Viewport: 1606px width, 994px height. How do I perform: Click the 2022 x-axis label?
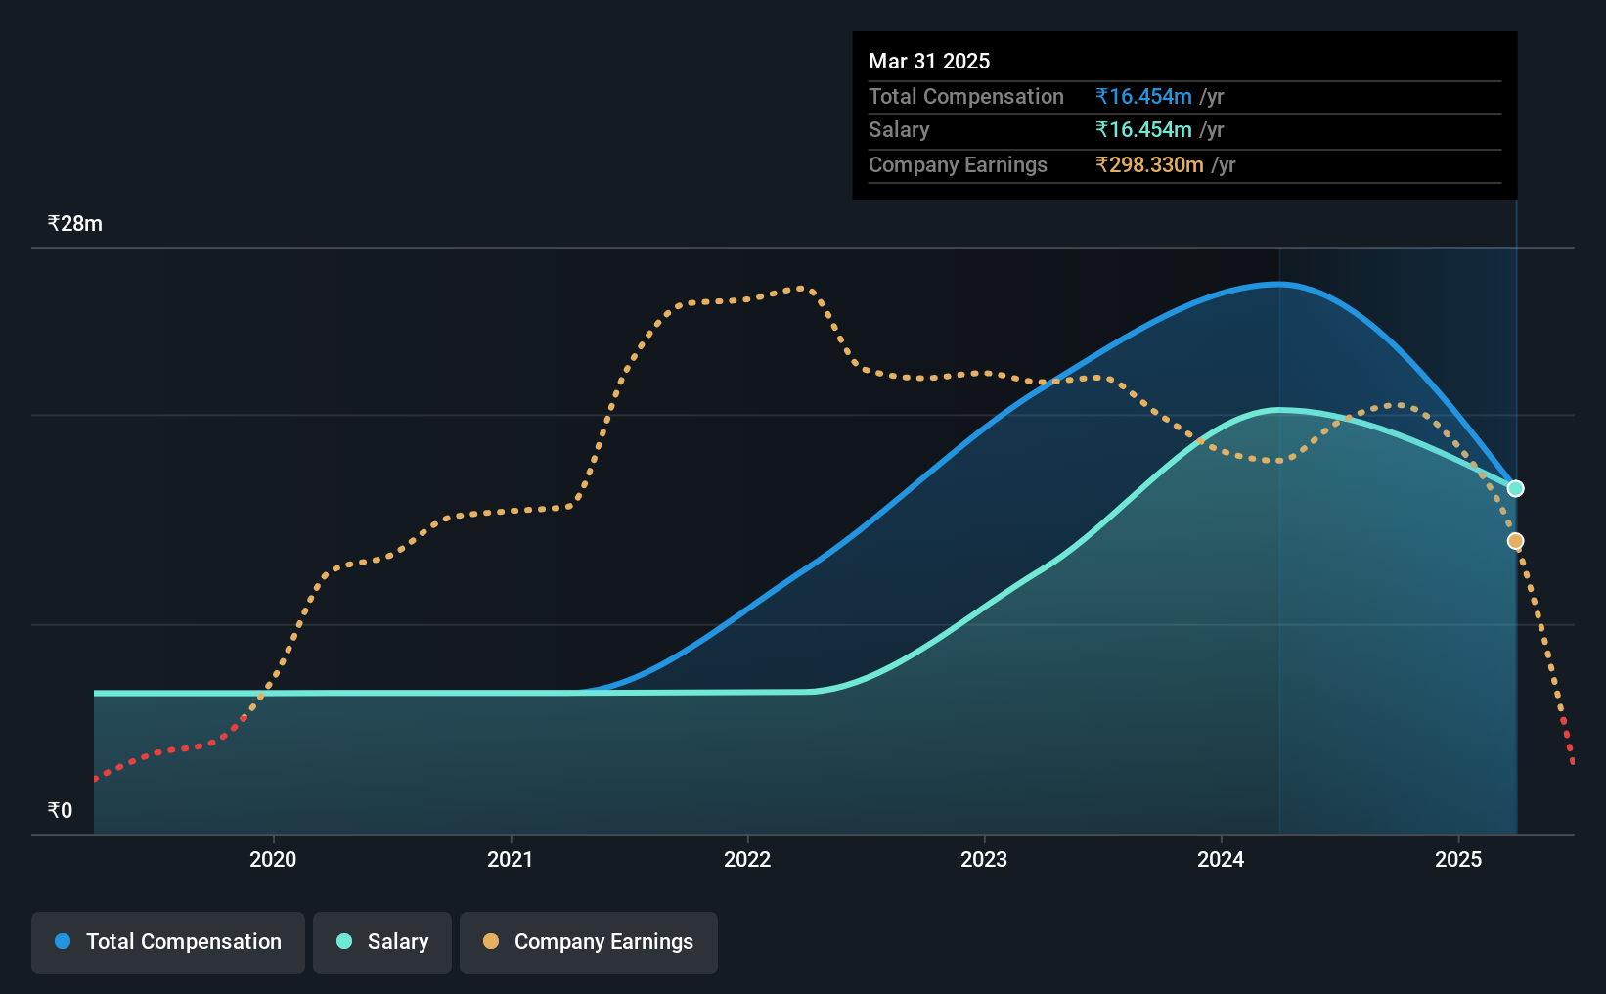(747, 859)
